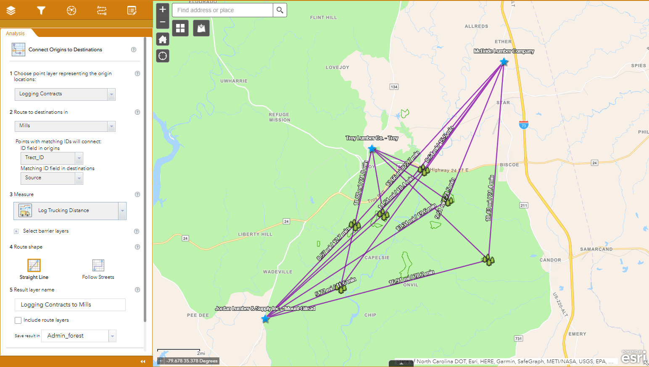Expand Select barrier layers section
The image size is (649, 367).
[x=16, y=231]
